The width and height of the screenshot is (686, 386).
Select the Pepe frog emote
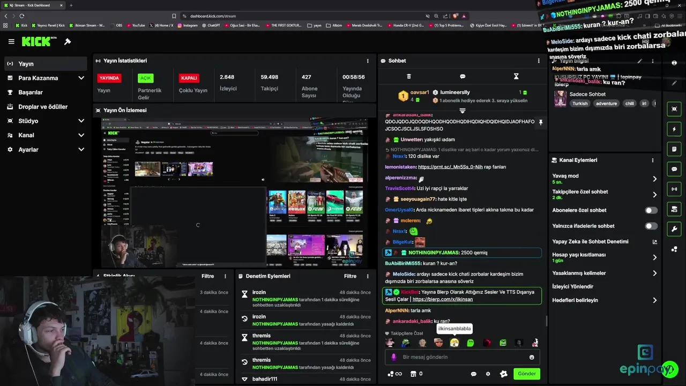pos(406,343)
